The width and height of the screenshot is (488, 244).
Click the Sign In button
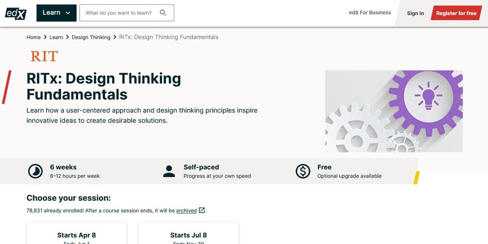pos(415,13)
